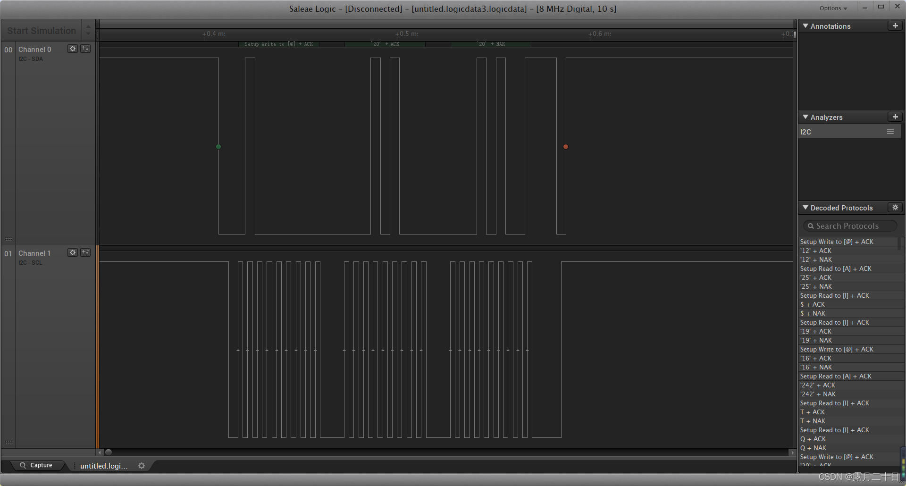Click "'20' + NAK" decoded bubble on waveform
This screenshot has height=486, width=906.
(x=491, y=44)
